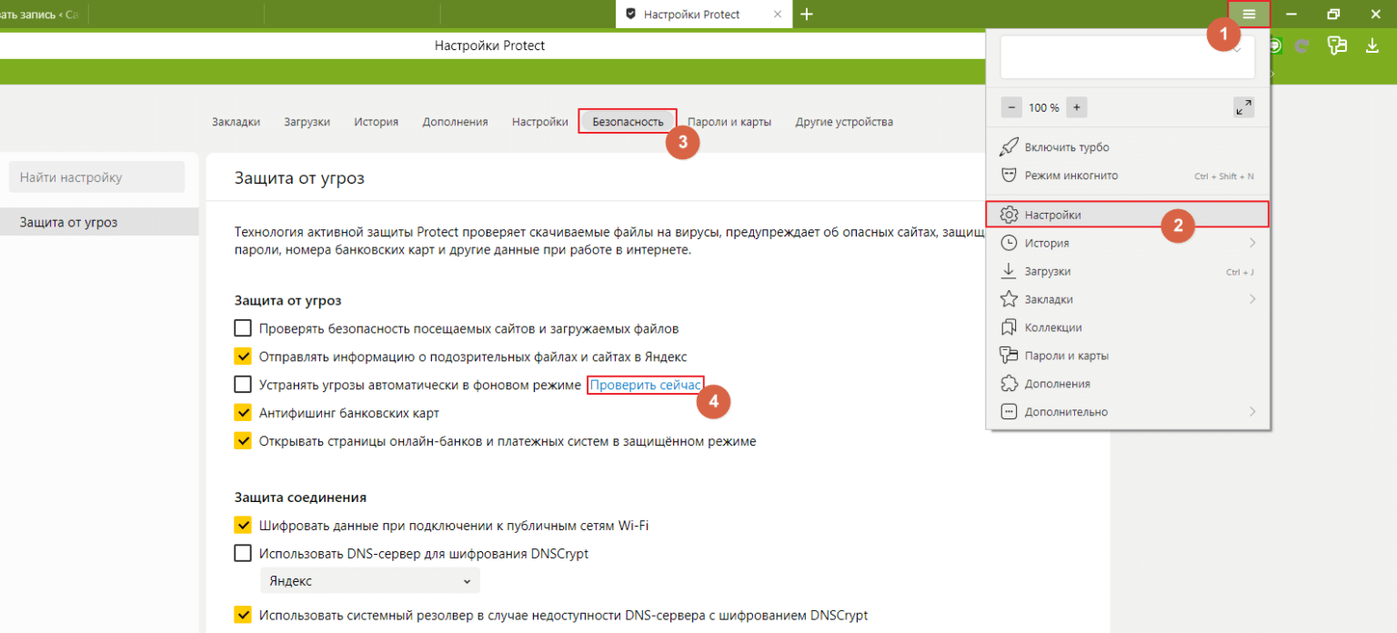Image resolution: width=1397 pixels, height=633 pixels.
Task: Switch to Закладки in the page navigation bar
Action: (x=236, y=122)
